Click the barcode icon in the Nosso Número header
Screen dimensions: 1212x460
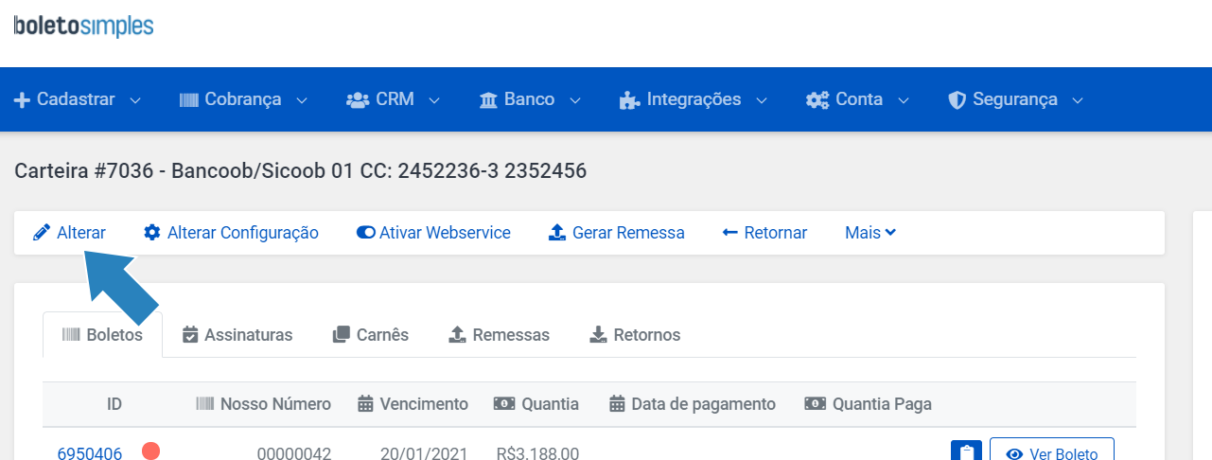point(205,404)
